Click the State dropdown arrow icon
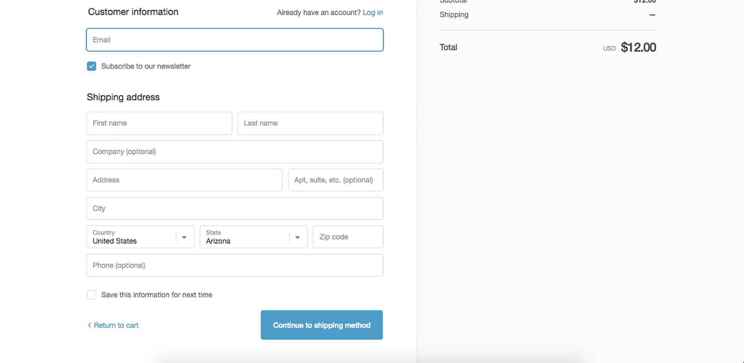Screen dimensions: 744x363 pyautogui.click(x=297, y=238)
